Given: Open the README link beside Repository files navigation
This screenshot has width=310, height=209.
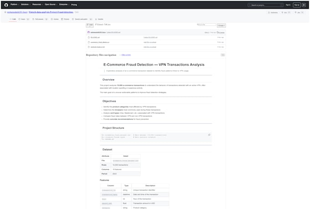Looking at the screenshot, I should (x=126, y=55).
